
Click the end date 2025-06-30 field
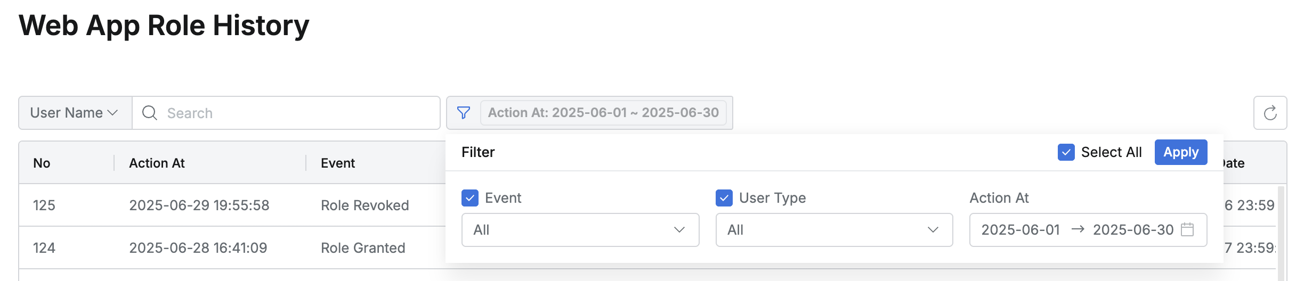[x=1133, y=230]
